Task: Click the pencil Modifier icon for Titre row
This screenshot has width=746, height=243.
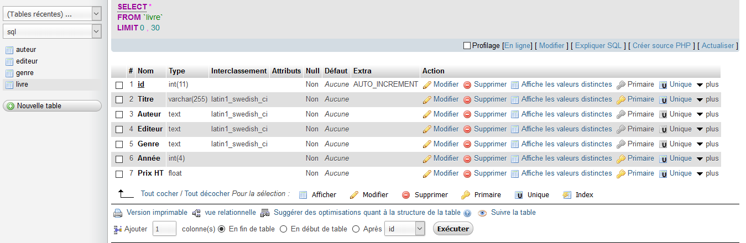Action: pos(427,100)
